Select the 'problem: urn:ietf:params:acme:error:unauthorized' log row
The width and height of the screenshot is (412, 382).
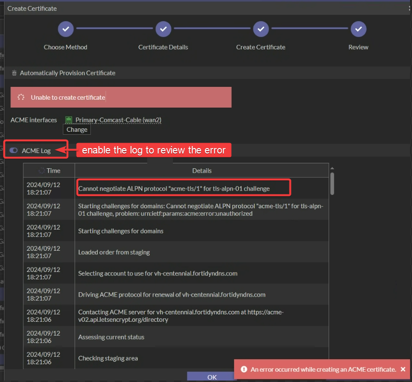[x=176, y=210]
